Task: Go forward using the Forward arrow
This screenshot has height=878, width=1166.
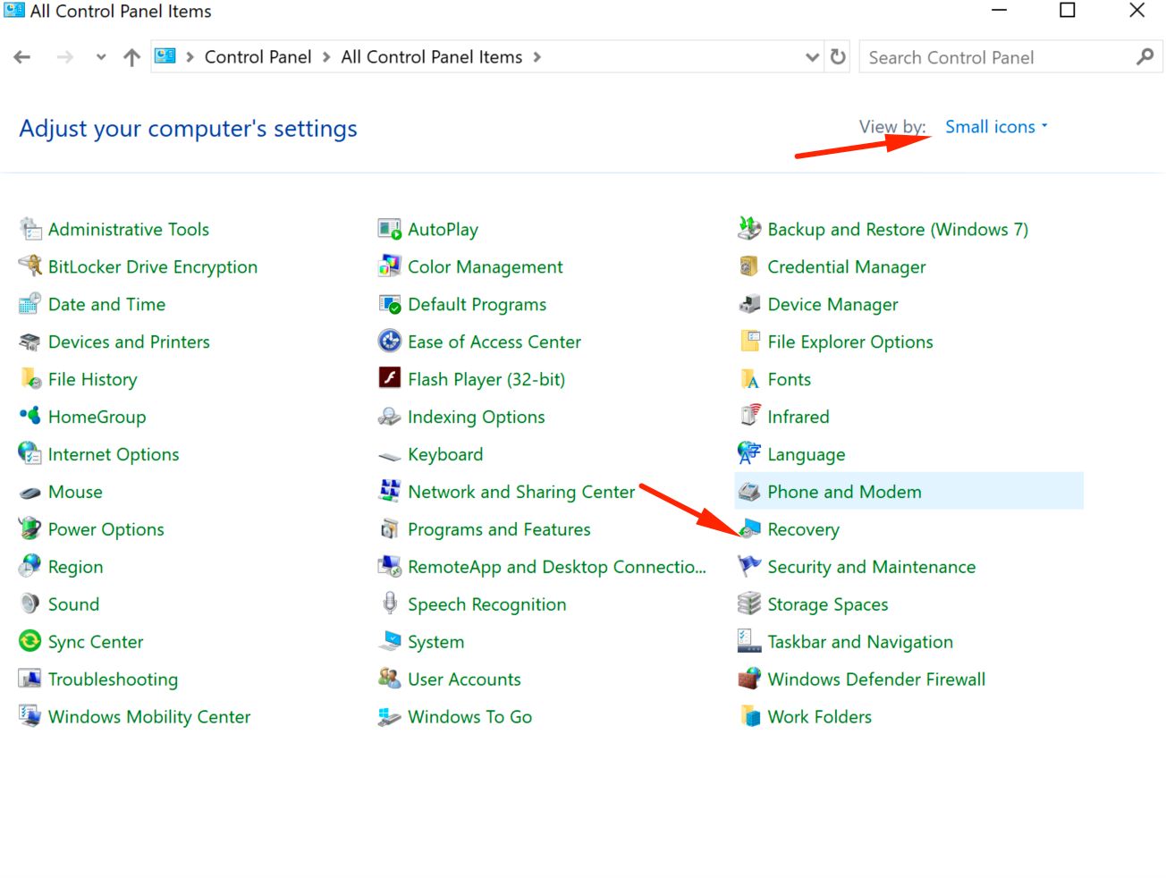Action: tap(65, 57)
